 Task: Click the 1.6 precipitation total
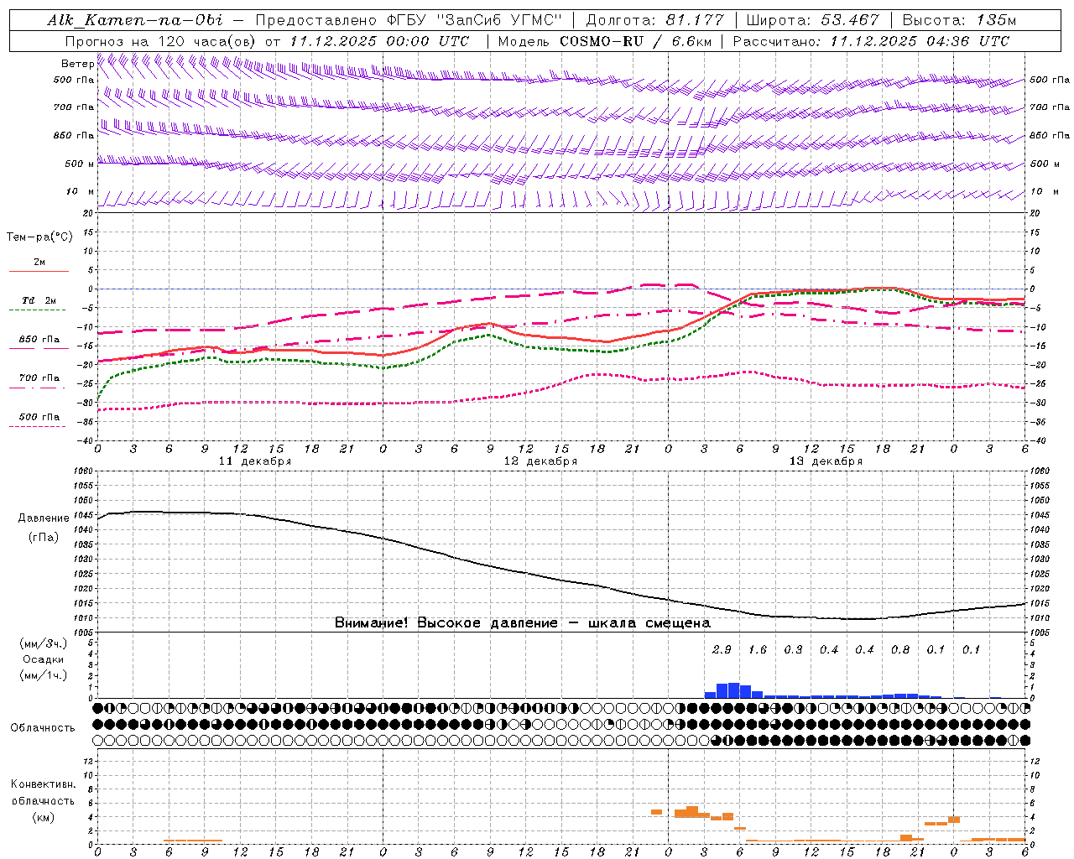click(758, 649)
